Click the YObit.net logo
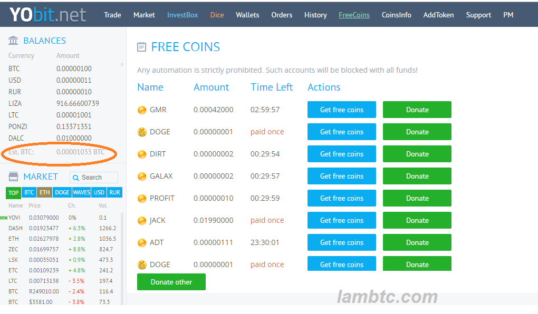The image size is (538, 314). (x=47, y=15)
